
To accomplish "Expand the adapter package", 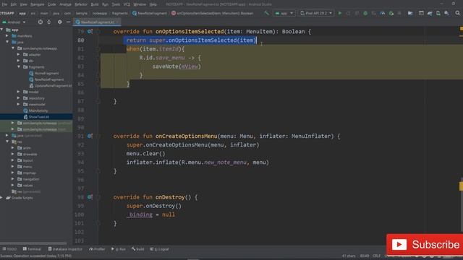I will click(19, 55).
